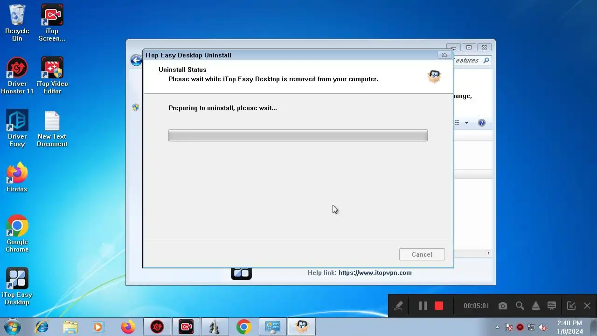This screenshot has width=597, height=336.
Task: Toggle the recorder spotlight cone icon
Action: (x=536, y=306)
